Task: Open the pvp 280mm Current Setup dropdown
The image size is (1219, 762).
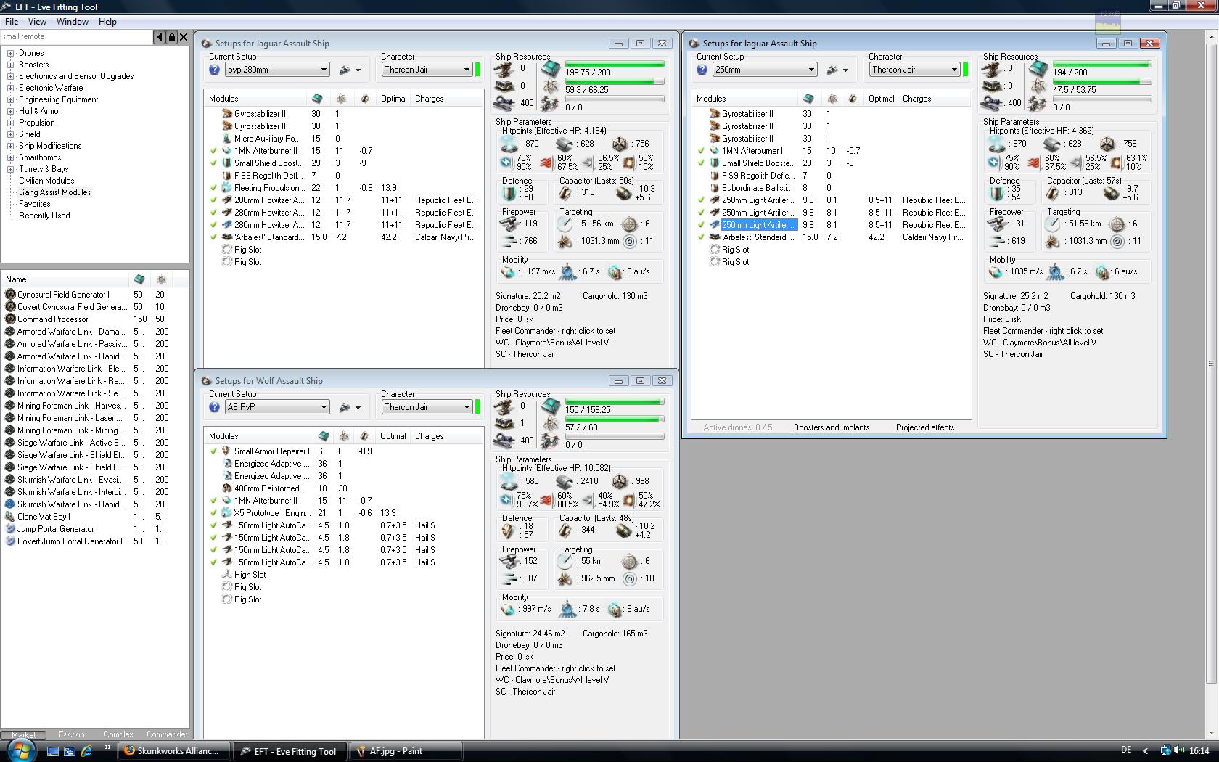Action: tap(276, 70)
